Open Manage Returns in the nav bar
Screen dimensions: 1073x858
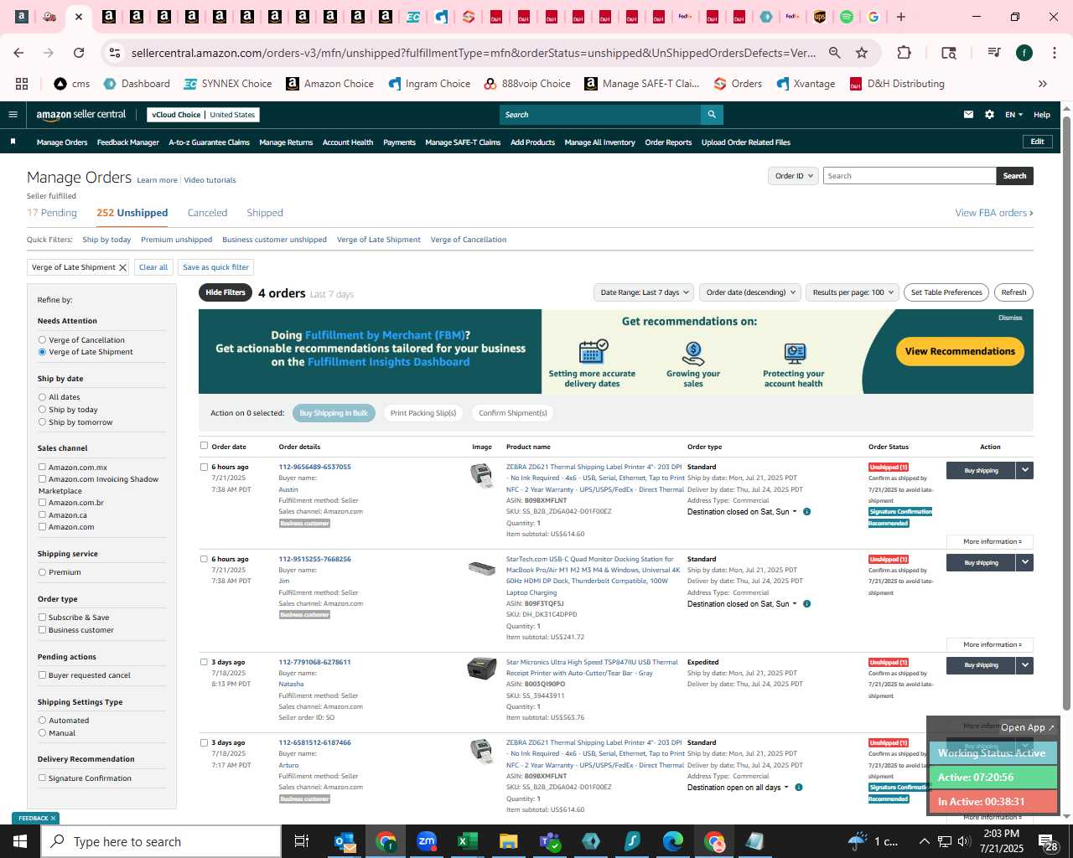pyautogui.click(x=286, y=142)
